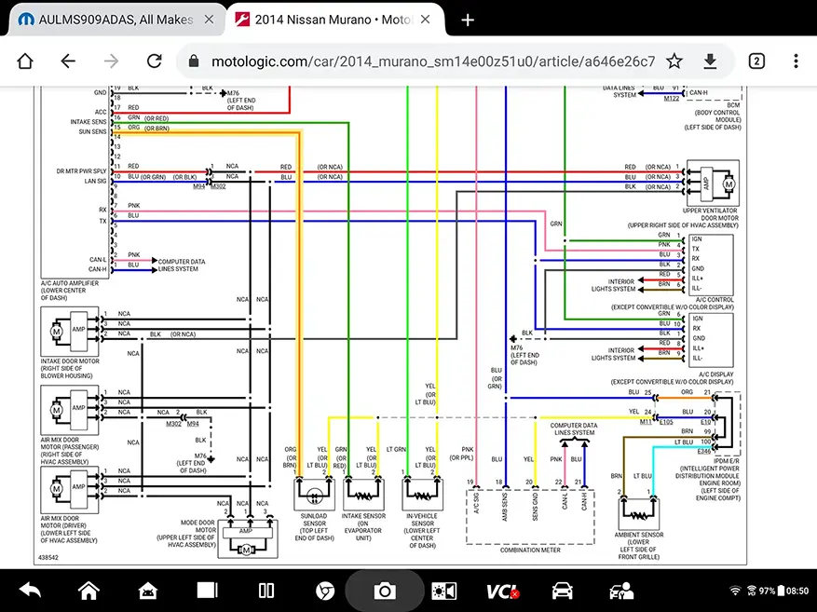Image resolution: width=817 pixels, height=612 pixels.
Task: Launch the VCI connection app
Action: (503, 590)
